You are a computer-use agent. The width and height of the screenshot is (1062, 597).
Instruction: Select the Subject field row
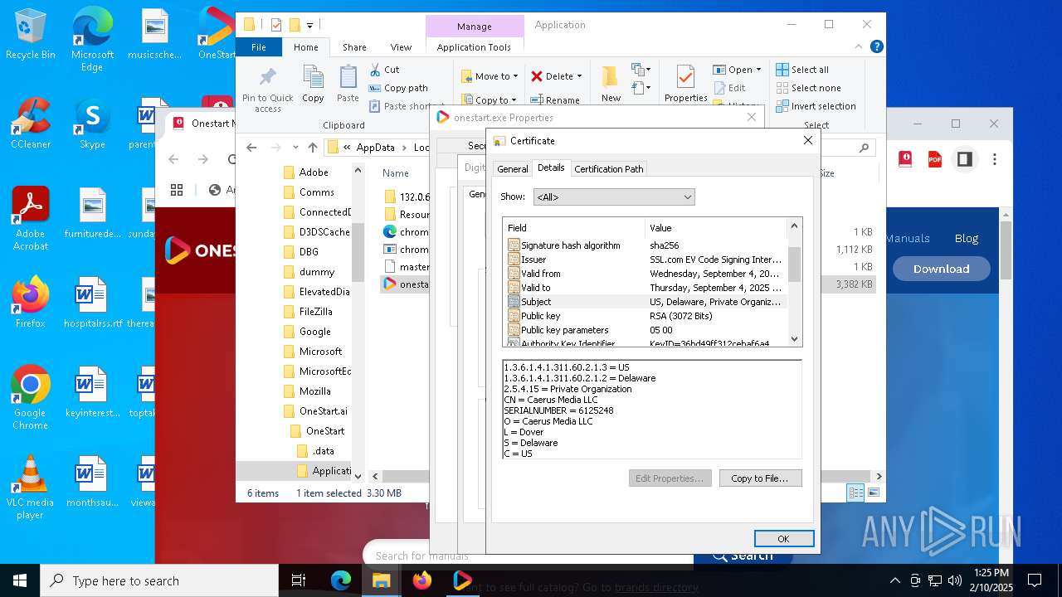(x=645, y=302)
